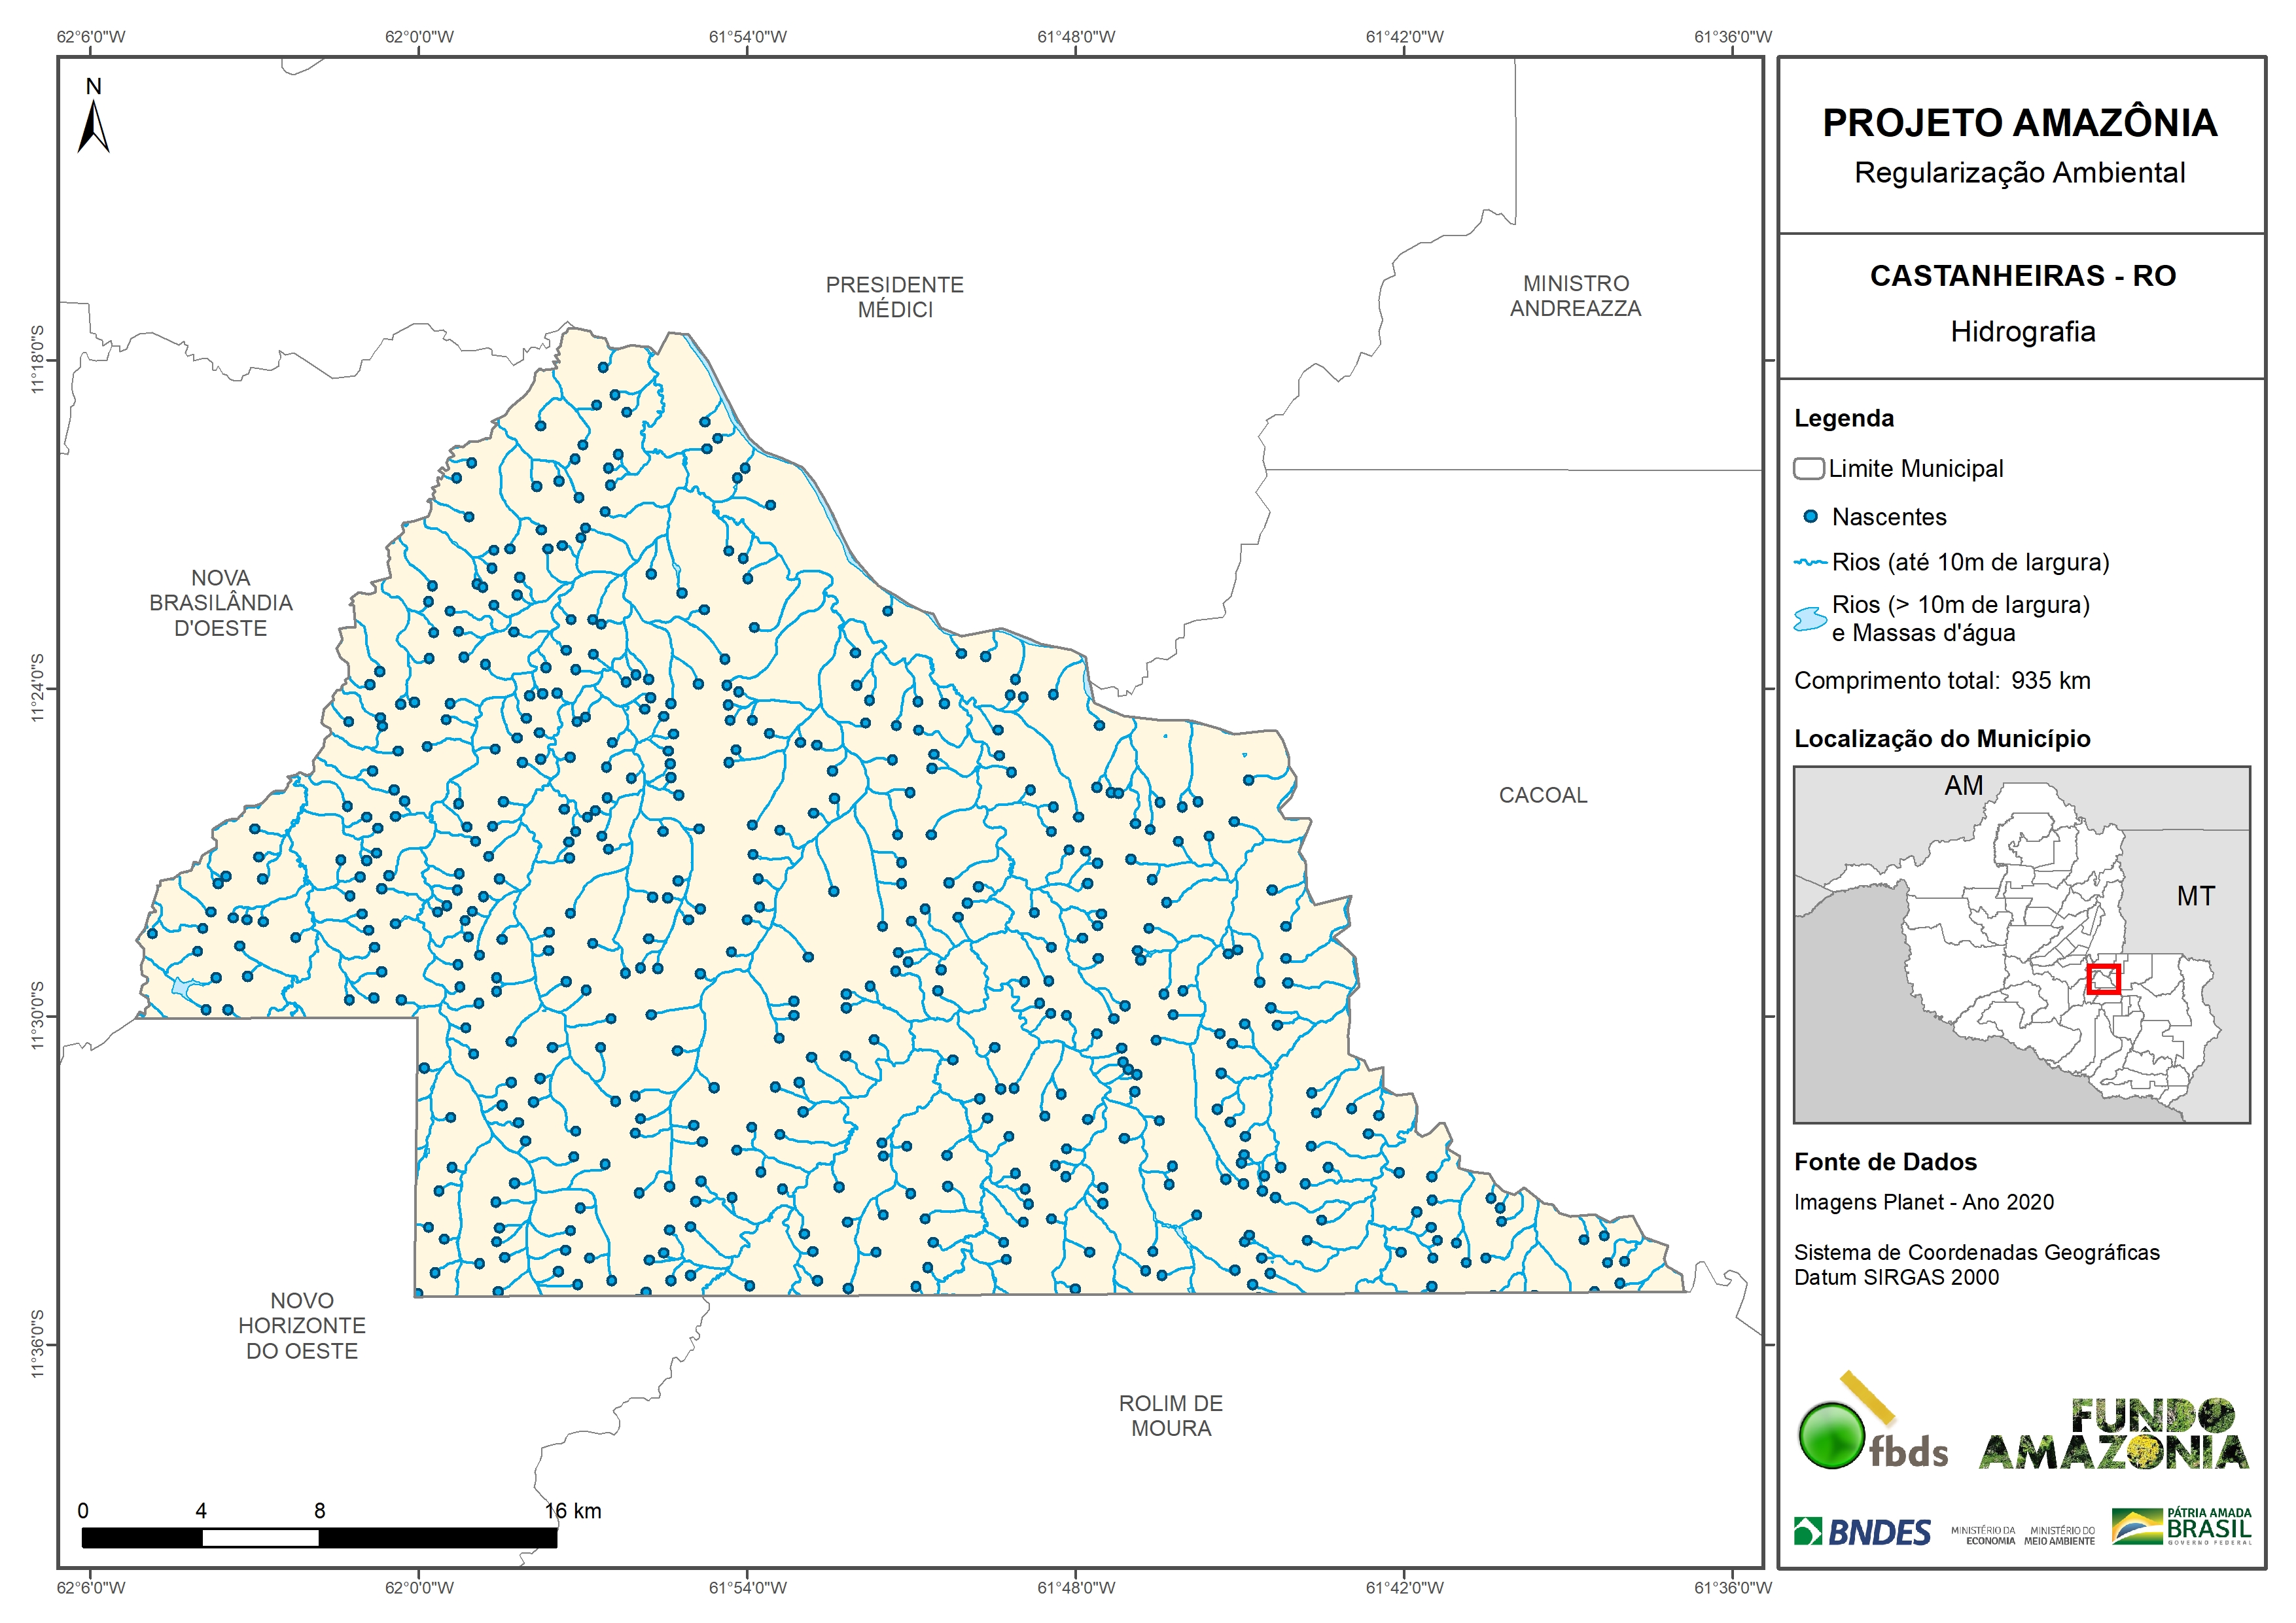Click the Ministério da Economia logo
Viewport: 2296px width, 1623px height.
coord(1983,1535)
